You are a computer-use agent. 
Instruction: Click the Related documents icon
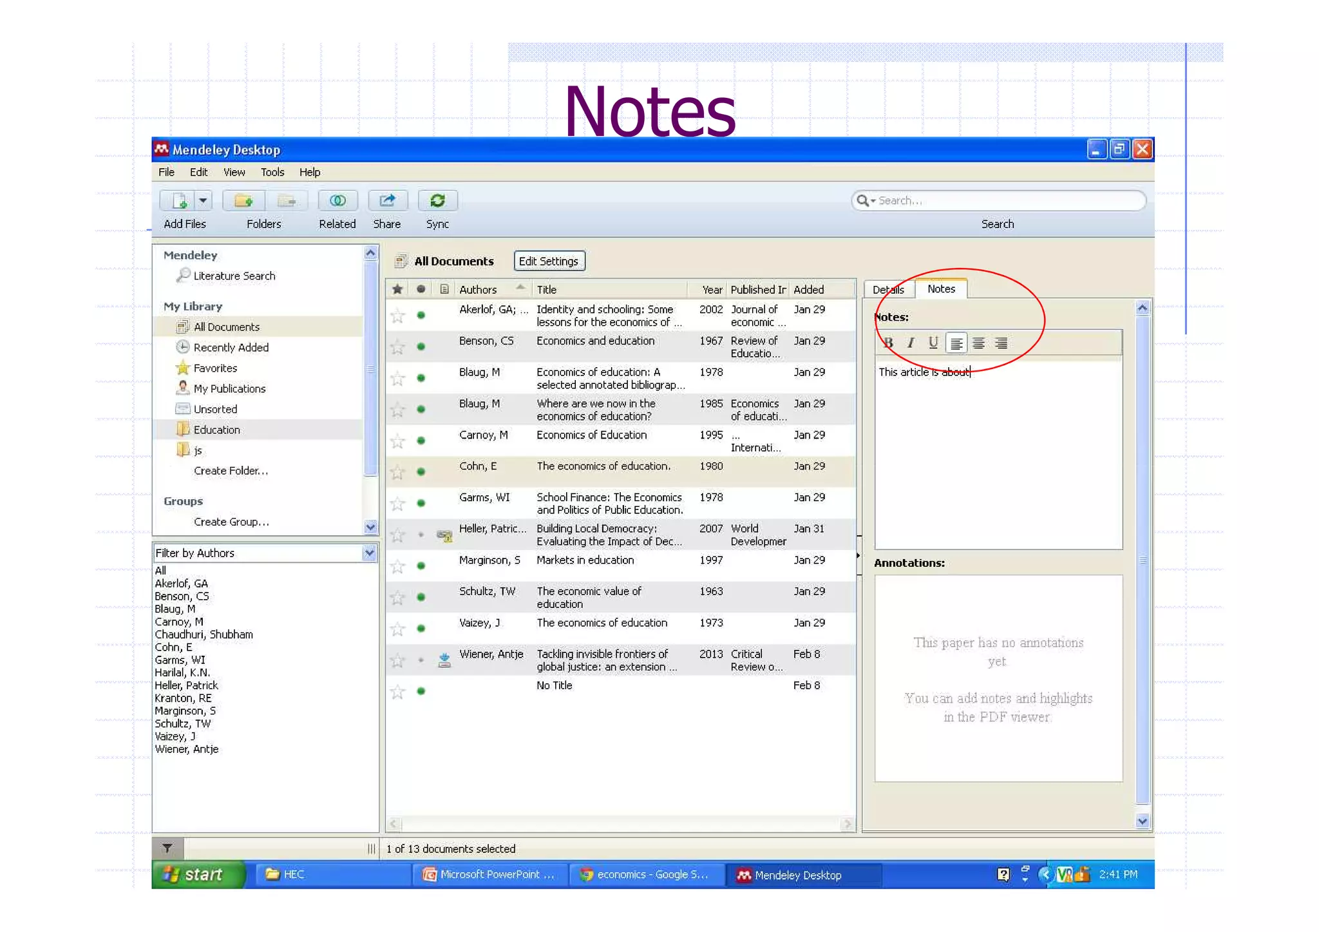pyautogui.click(x=337, y=201)
